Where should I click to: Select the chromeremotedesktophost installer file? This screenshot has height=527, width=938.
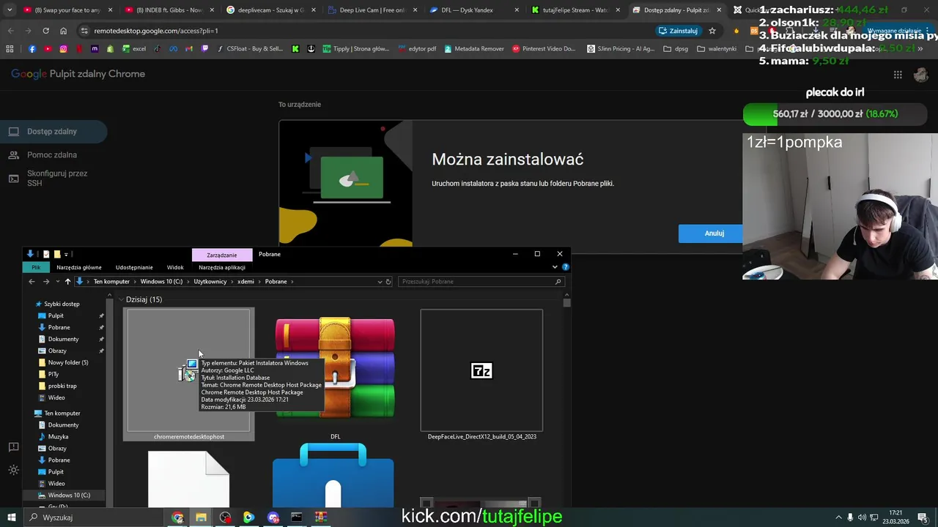coord(188,375)
